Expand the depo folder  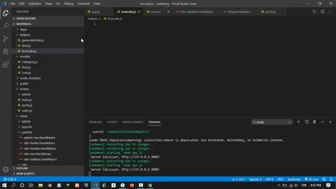[48, 29]
